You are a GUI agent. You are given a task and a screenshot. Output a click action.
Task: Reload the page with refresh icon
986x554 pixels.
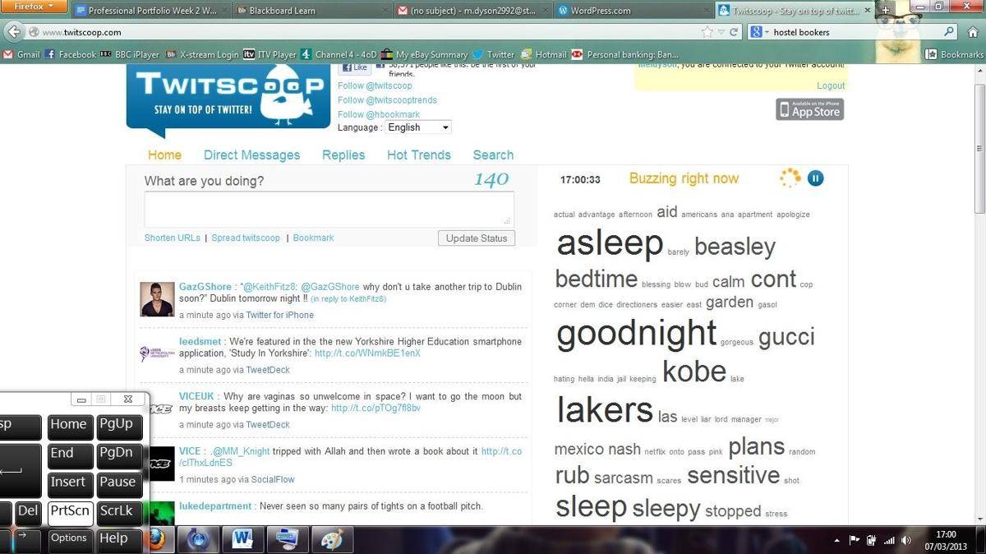tap(734, 32)
